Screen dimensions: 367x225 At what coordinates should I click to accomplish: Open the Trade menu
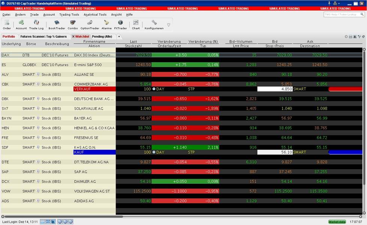click(34, 15)
